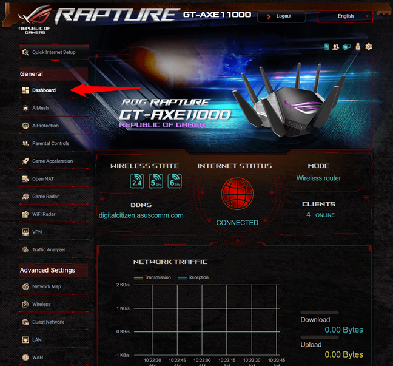The width and height of the screenshot is (393, 366).
Task: Open the AiMesh sidebar item
Action: click(x=53, y=108)
